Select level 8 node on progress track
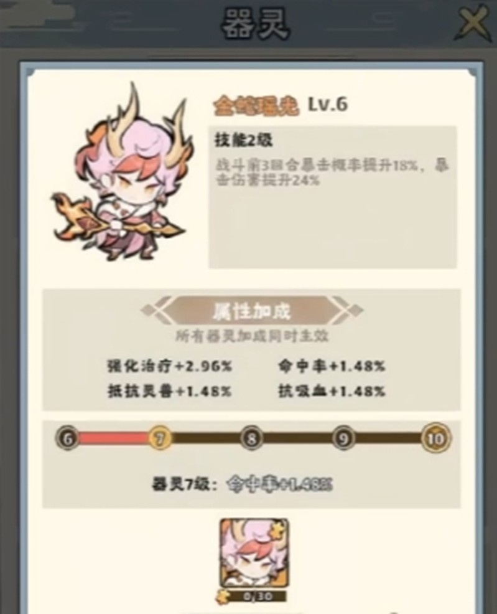497x614 pixels. point(251,438)
